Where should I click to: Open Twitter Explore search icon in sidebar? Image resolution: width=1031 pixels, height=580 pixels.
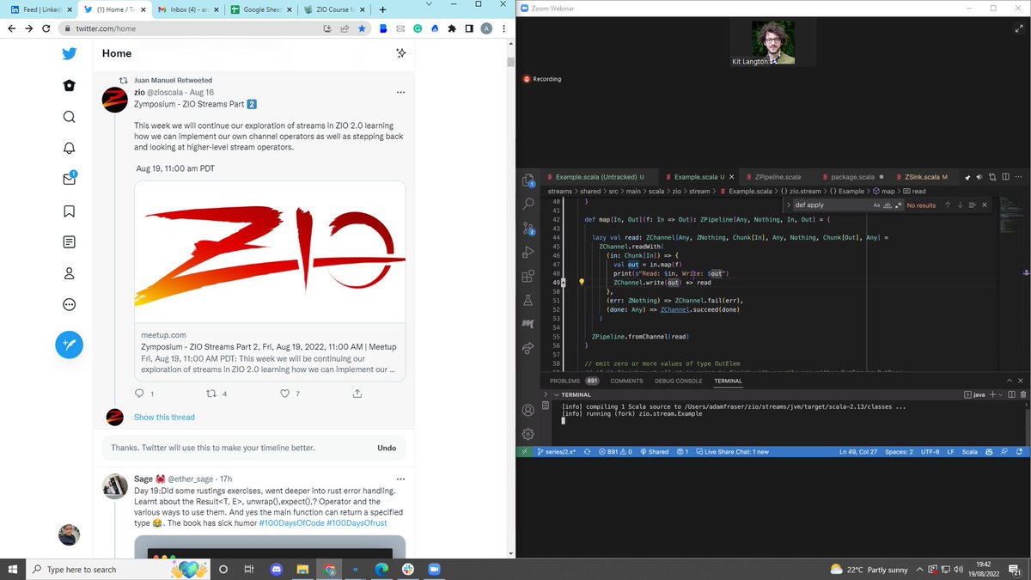tap(70, 117)
